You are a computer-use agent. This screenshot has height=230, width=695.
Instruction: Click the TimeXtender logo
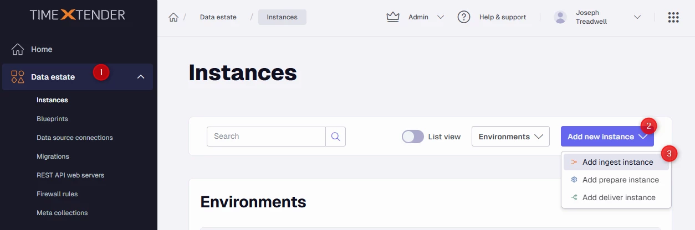tap(78, 16)
